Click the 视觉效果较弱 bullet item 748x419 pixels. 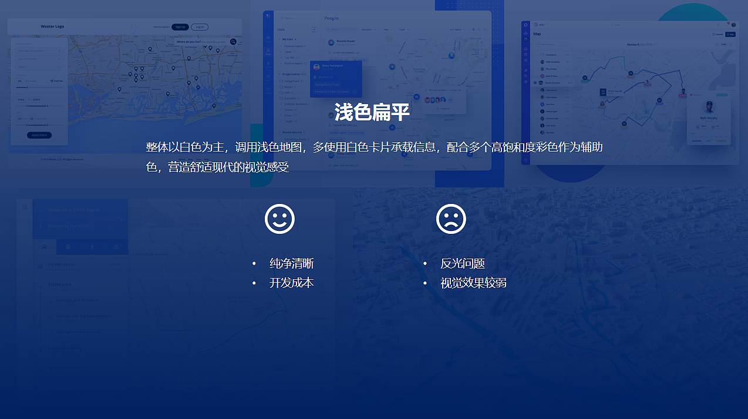(x=473, y=283)
